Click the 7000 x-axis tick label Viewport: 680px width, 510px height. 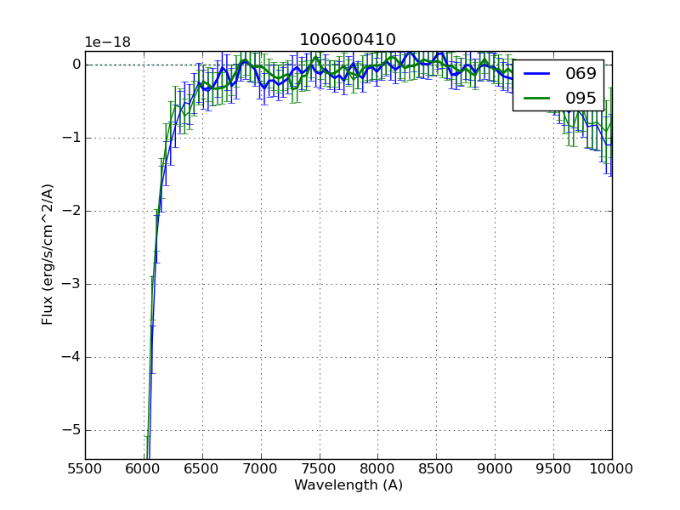(x=261, y=468)
